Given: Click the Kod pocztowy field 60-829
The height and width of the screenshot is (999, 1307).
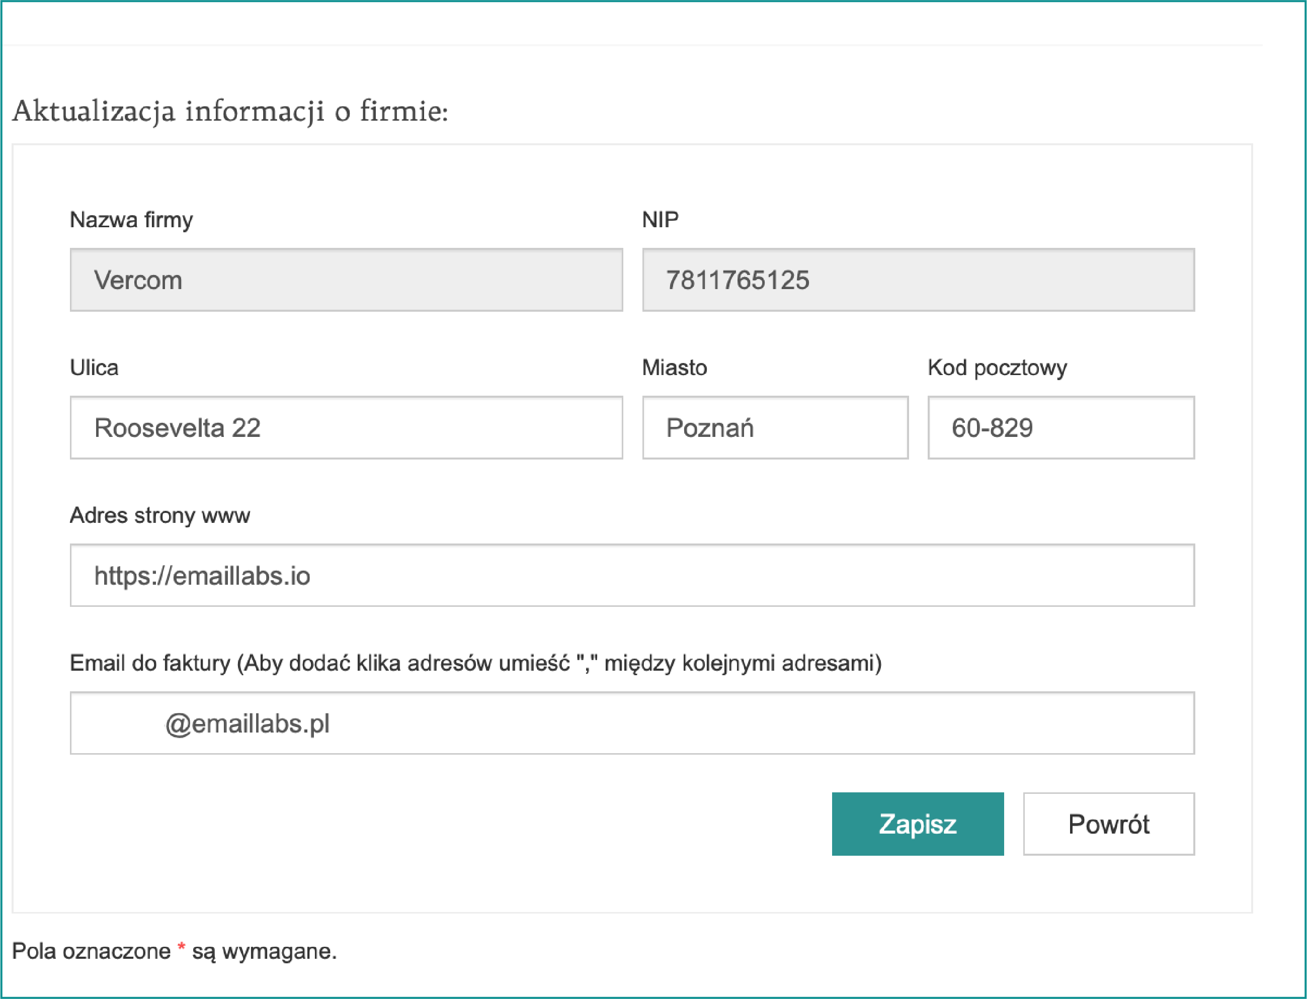Looking at the screenshot, I should 1060,427.
